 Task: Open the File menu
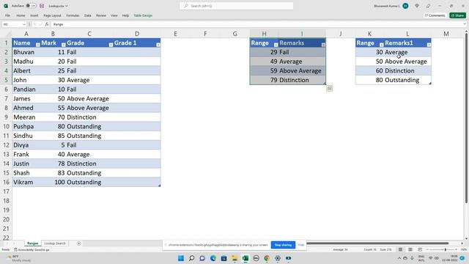[x=7, y=15]
